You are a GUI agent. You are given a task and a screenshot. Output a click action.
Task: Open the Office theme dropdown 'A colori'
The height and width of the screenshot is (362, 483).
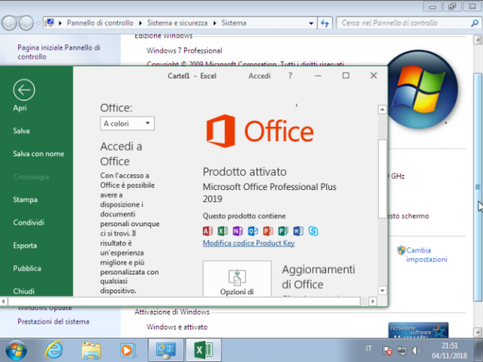coord(127,124)
